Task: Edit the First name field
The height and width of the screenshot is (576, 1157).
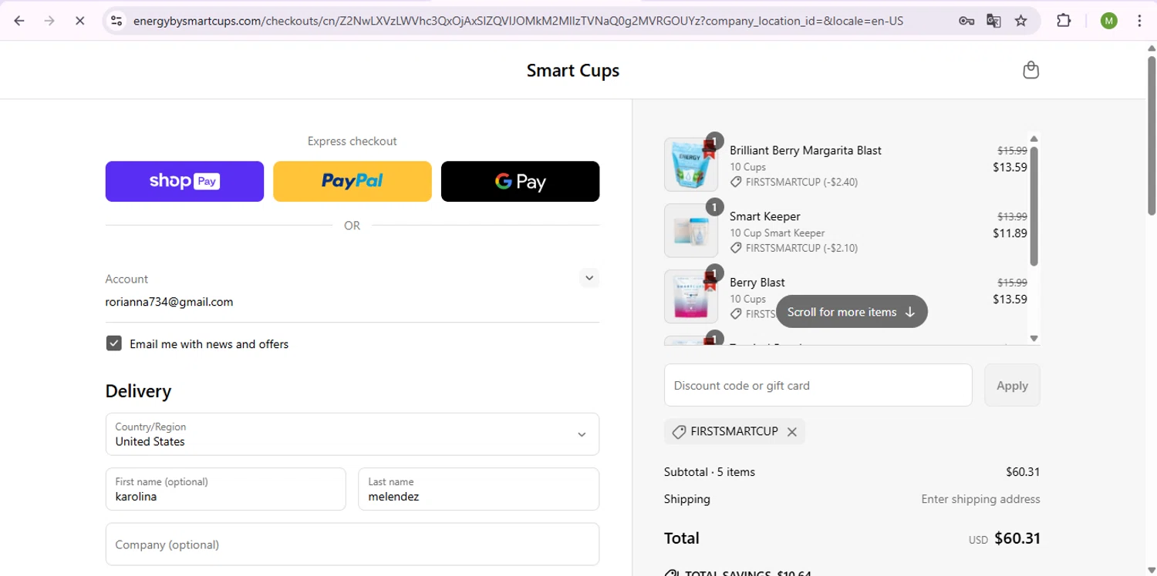Action: (225, 489)
